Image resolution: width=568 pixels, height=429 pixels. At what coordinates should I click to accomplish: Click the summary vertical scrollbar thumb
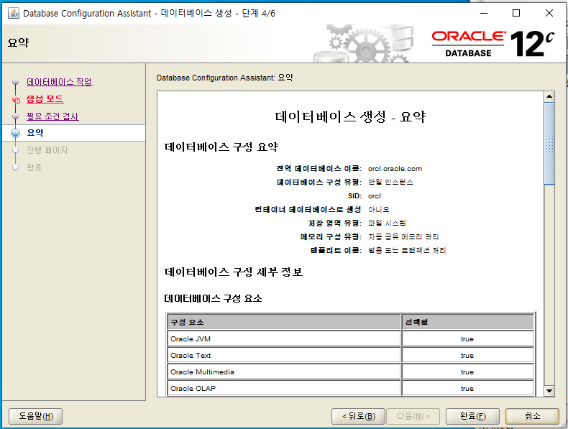[549, 144]
